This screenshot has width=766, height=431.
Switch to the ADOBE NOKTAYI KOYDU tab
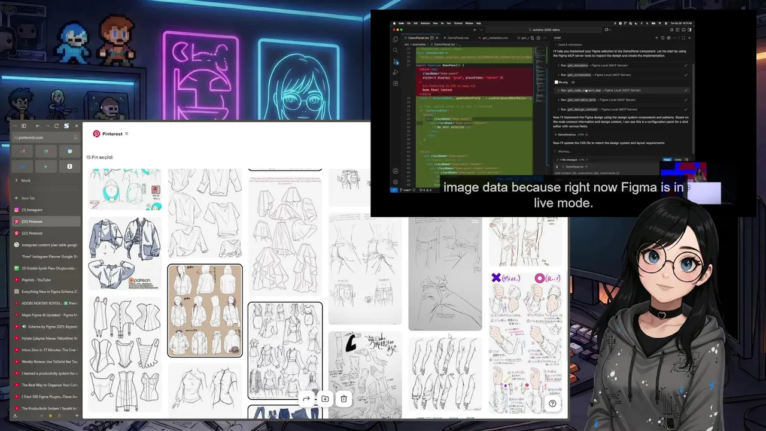pyautogui.click(x=45, y=303)
